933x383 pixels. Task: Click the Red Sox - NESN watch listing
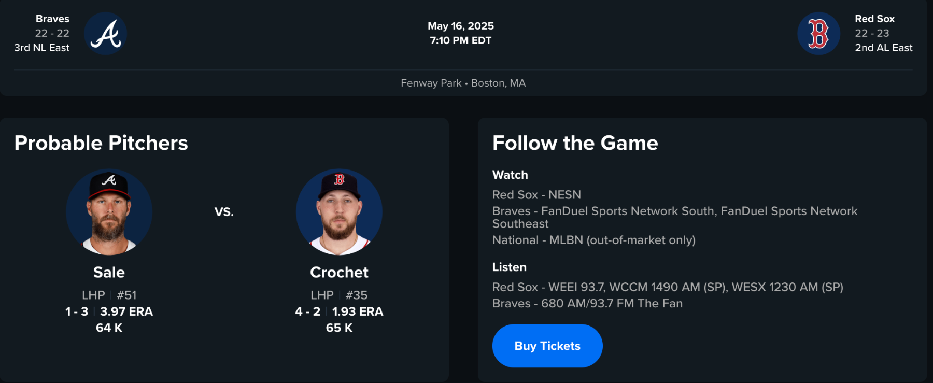(x=536, y=195)
